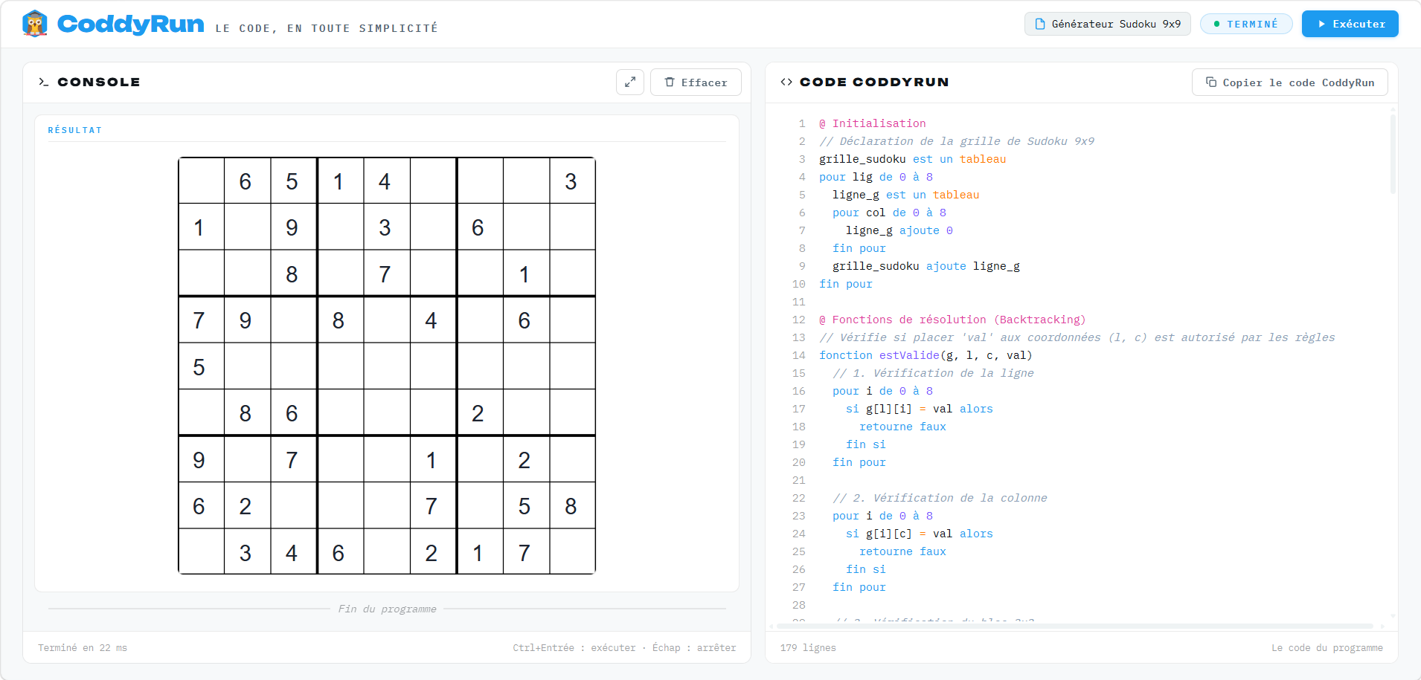Click the 'Fin du programme' text

[387, 609]
